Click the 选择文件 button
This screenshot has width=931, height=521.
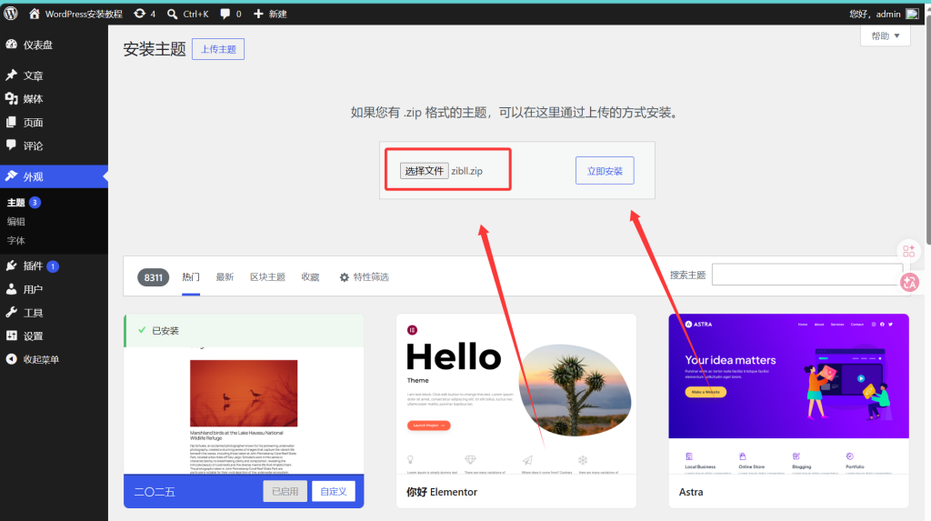[424, 171]
